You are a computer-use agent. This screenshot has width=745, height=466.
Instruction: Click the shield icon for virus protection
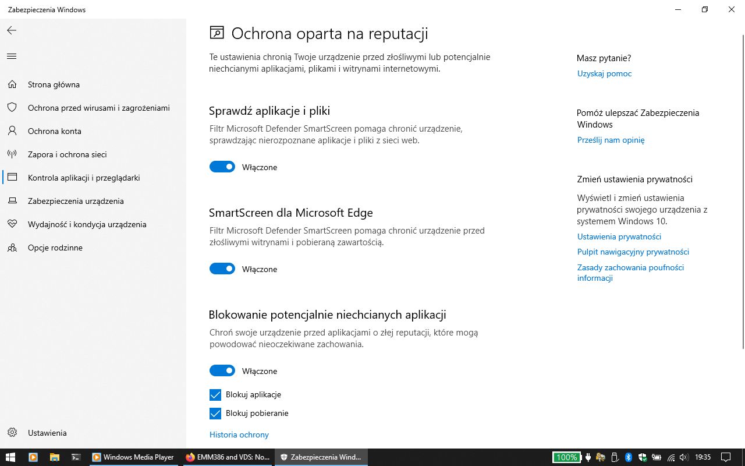[x=12, y=108]
